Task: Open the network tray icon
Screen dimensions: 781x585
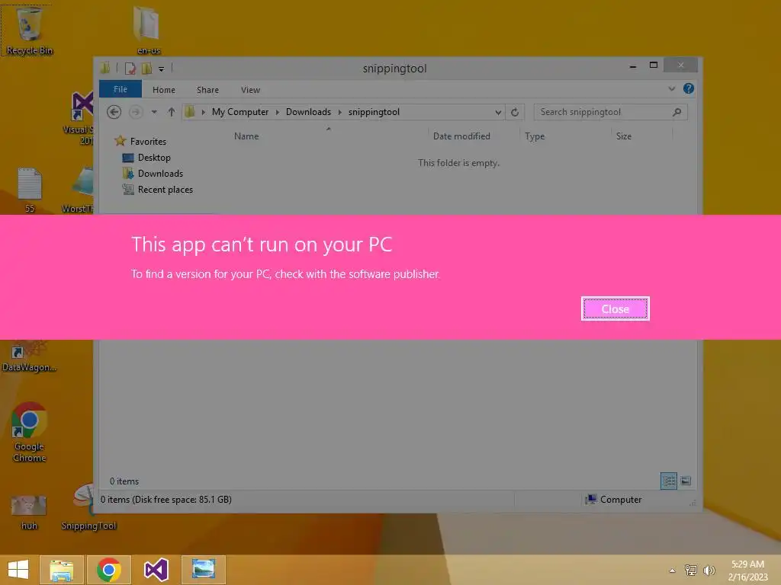Action: point(691,570)
